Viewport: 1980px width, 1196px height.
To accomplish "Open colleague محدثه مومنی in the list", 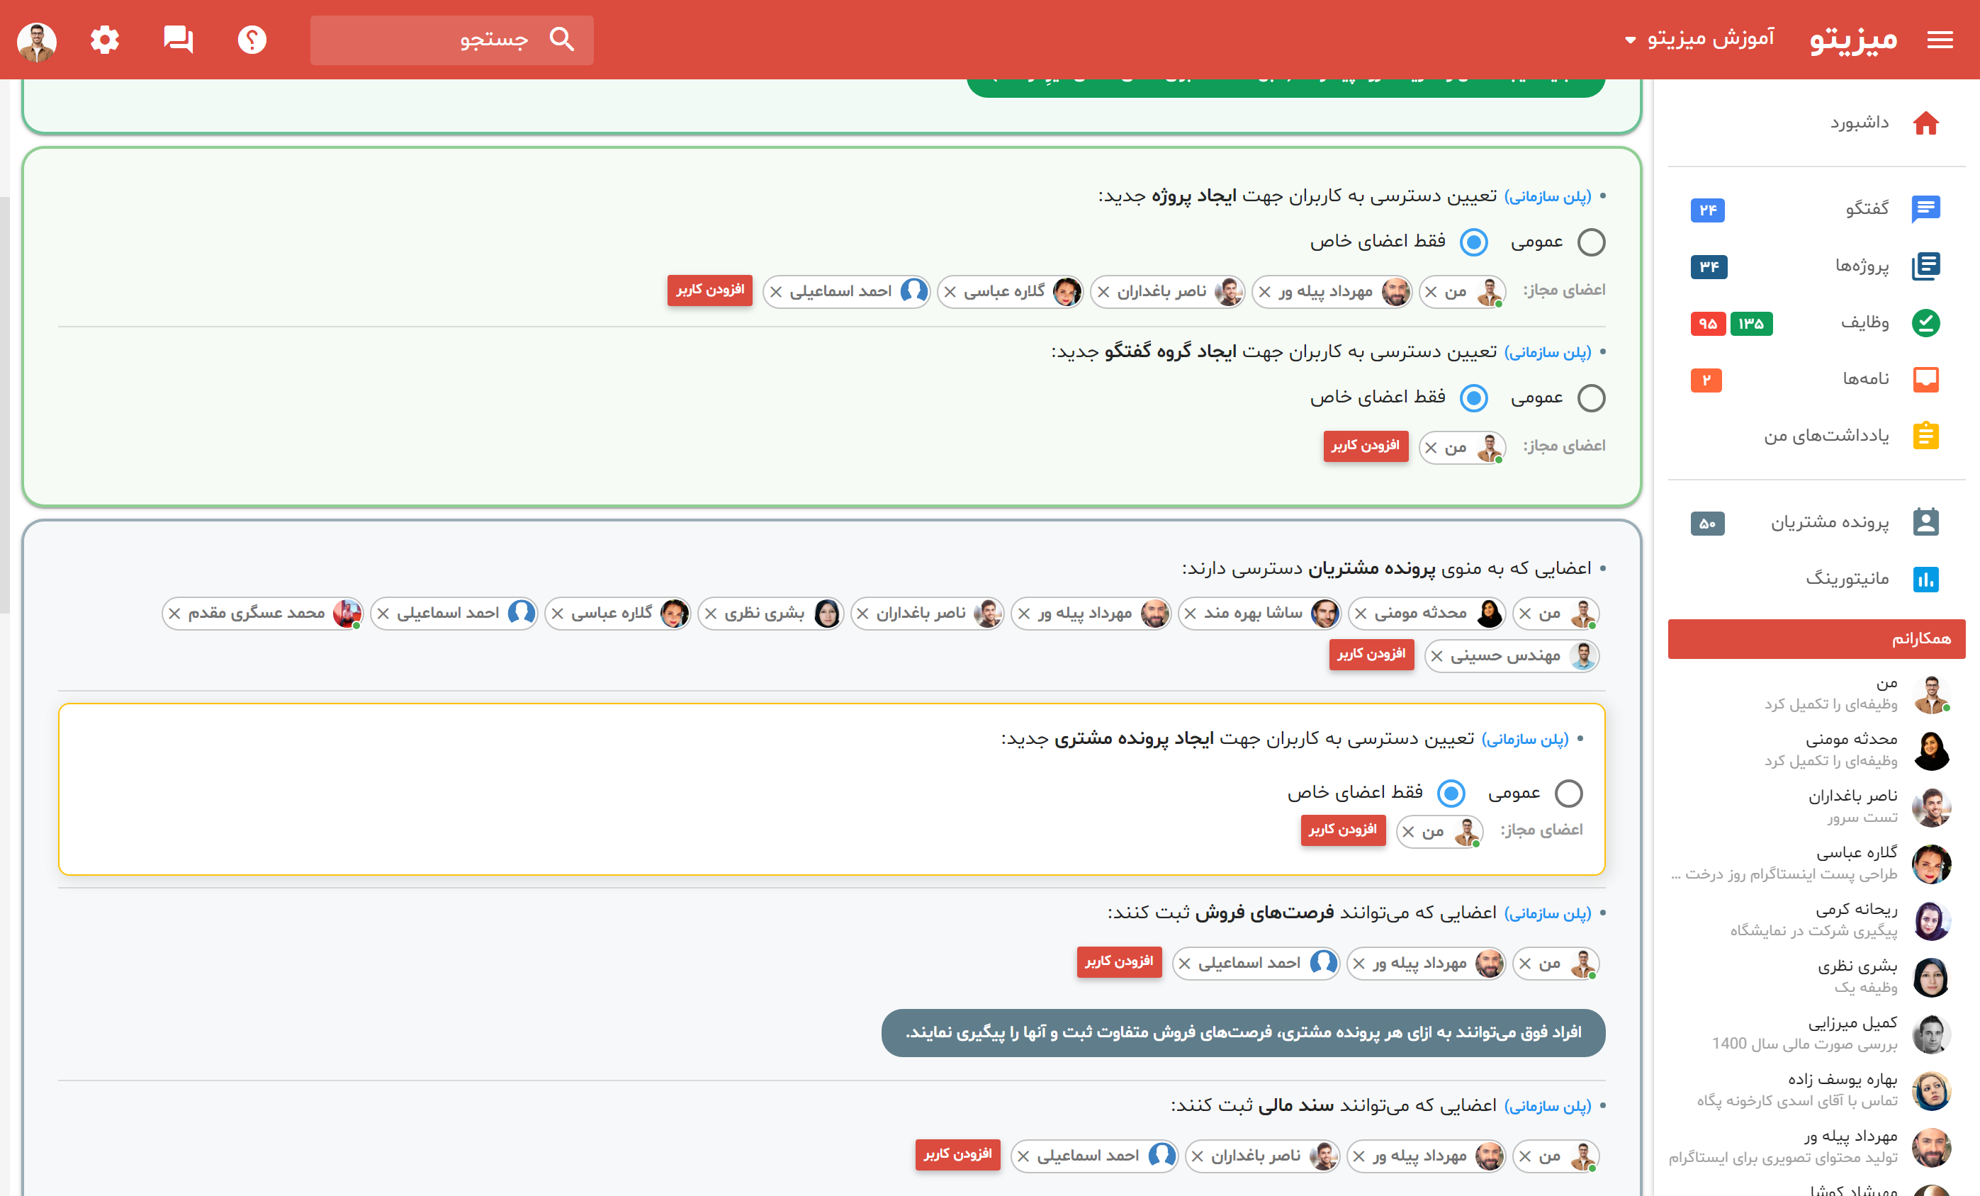I will [1816, 750].
